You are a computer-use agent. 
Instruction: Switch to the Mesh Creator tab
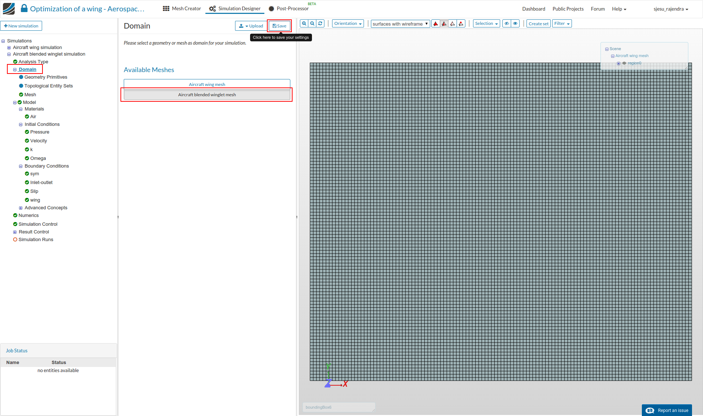click(182, 8)
